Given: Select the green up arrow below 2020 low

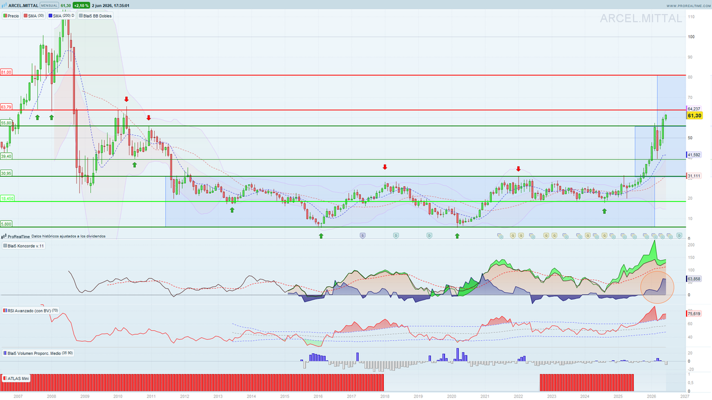Looking at the screenshot, I should point(457,236).
